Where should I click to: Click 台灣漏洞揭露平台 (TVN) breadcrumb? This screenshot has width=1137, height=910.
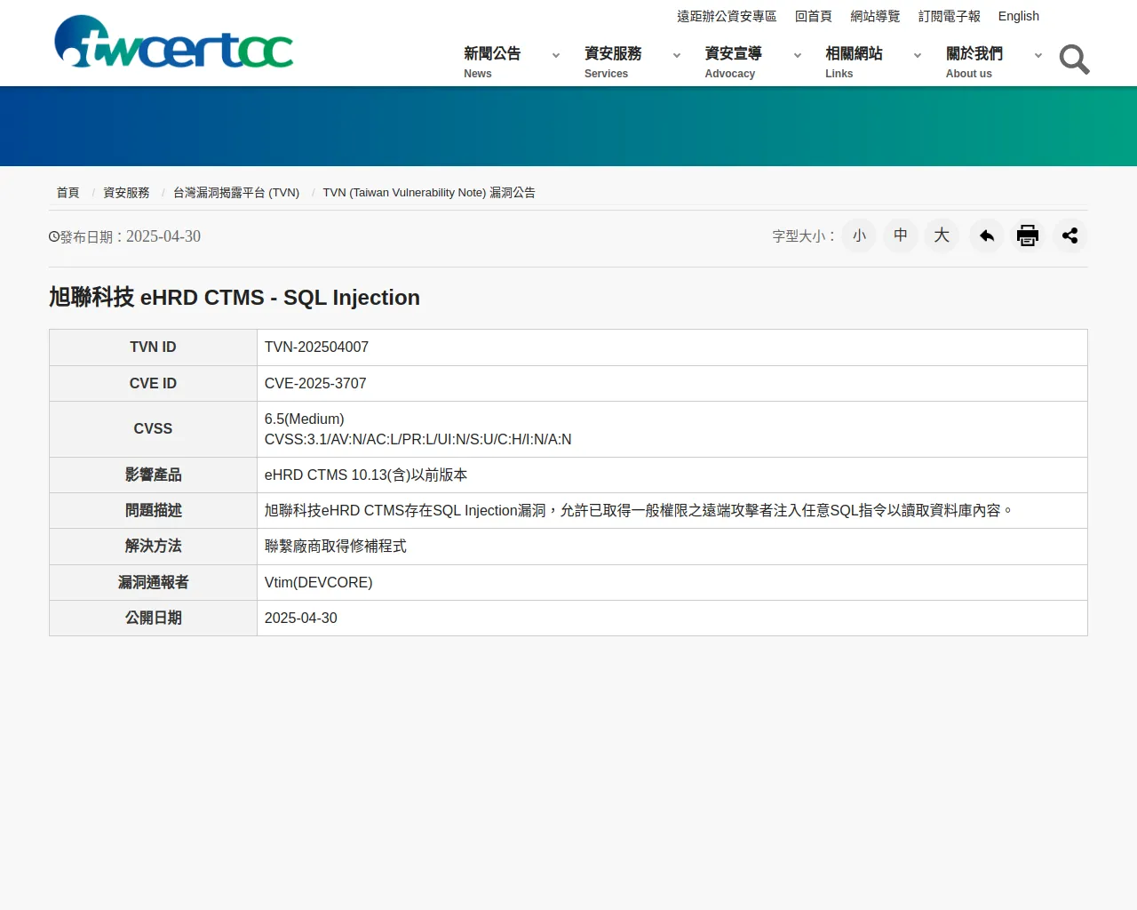236,192
